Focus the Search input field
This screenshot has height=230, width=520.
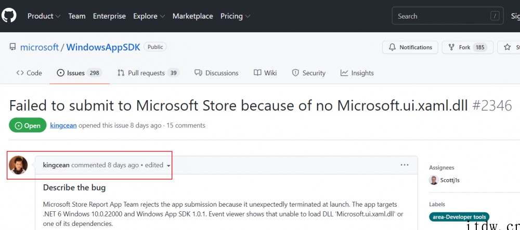tap(448, 16)
